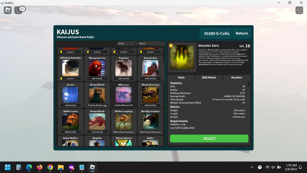Image resolution: width=307 pixels, height=173 pixels.
Task: Click the battery tray icon
Action: tap(279, 167)
